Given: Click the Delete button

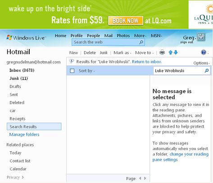Looking at the screenshot, I should tap(90, 53).
